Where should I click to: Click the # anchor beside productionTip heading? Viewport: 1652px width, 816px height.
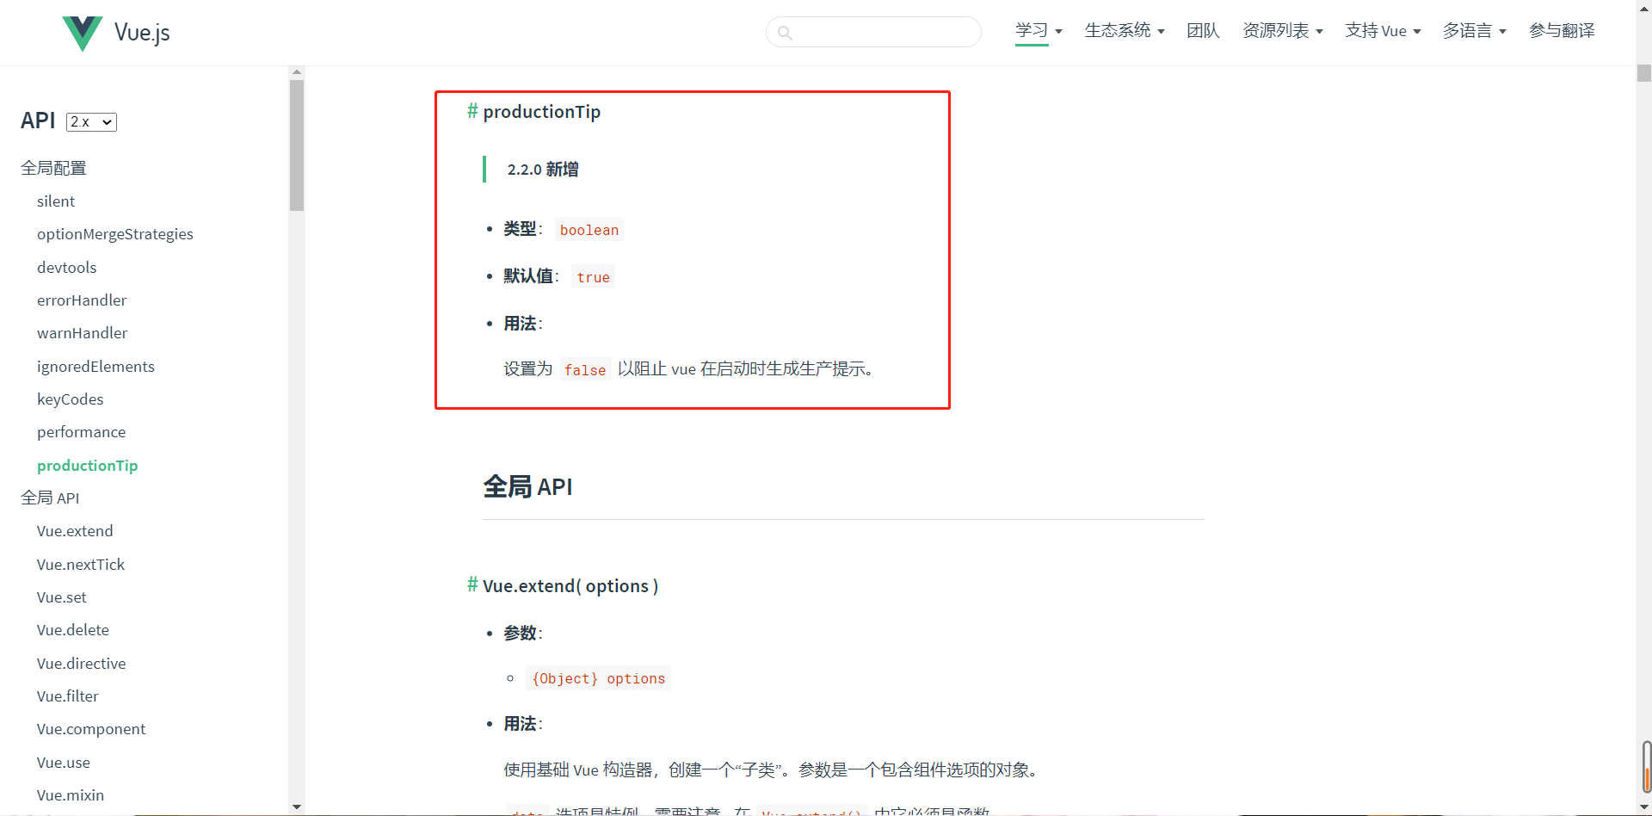pyautogui.click(x=472, y=111)
